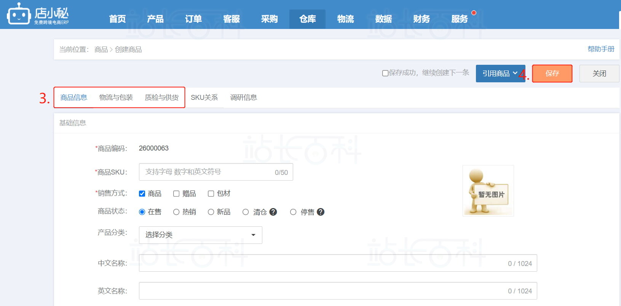Open the 帮助手册 help link
The image size is (621, 306).
(600, 49)
